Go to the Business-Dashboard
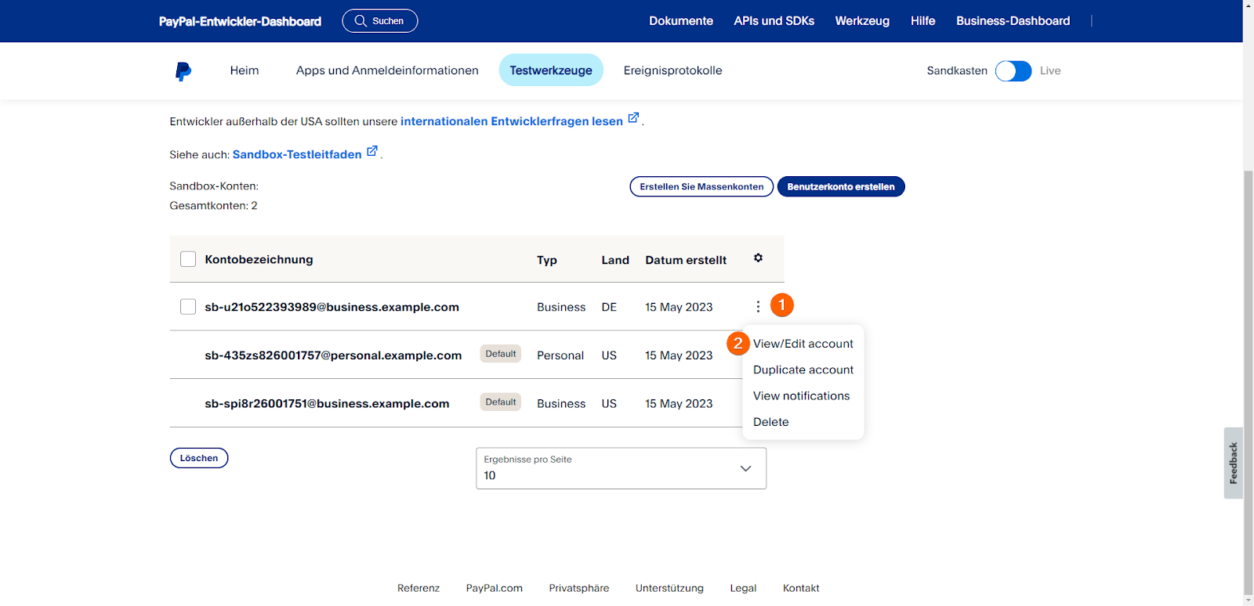Screen dimensions: 1254x606 point(1013,21)
